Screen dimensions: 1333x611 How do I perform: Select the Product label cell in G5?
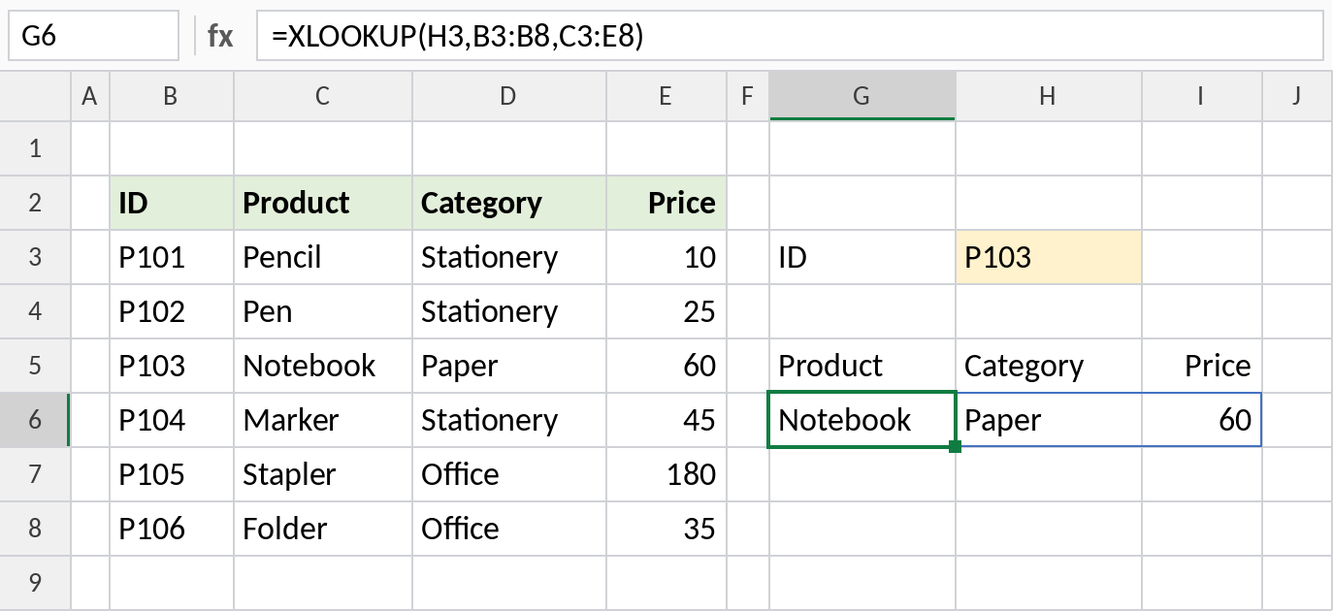point(862,366)
